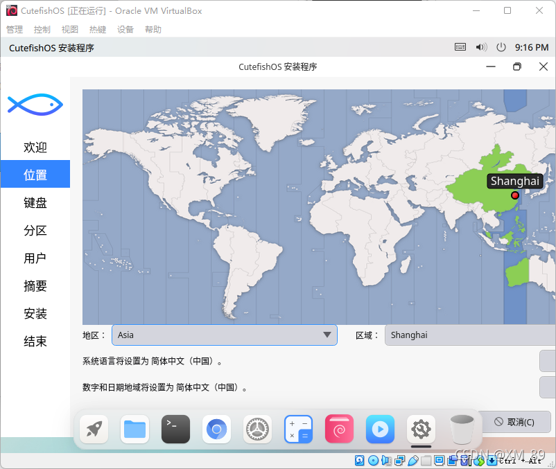Open the 热键 menu in VirtualBox
The height and width of the screenshot is (469, 556).
point(98,29)
